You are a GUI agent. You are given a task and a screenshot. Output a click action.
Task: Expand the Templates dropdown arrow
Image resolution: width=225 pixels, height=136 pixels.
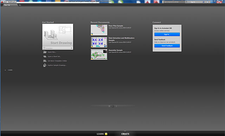pyautogui.click(x=71, y=48)
